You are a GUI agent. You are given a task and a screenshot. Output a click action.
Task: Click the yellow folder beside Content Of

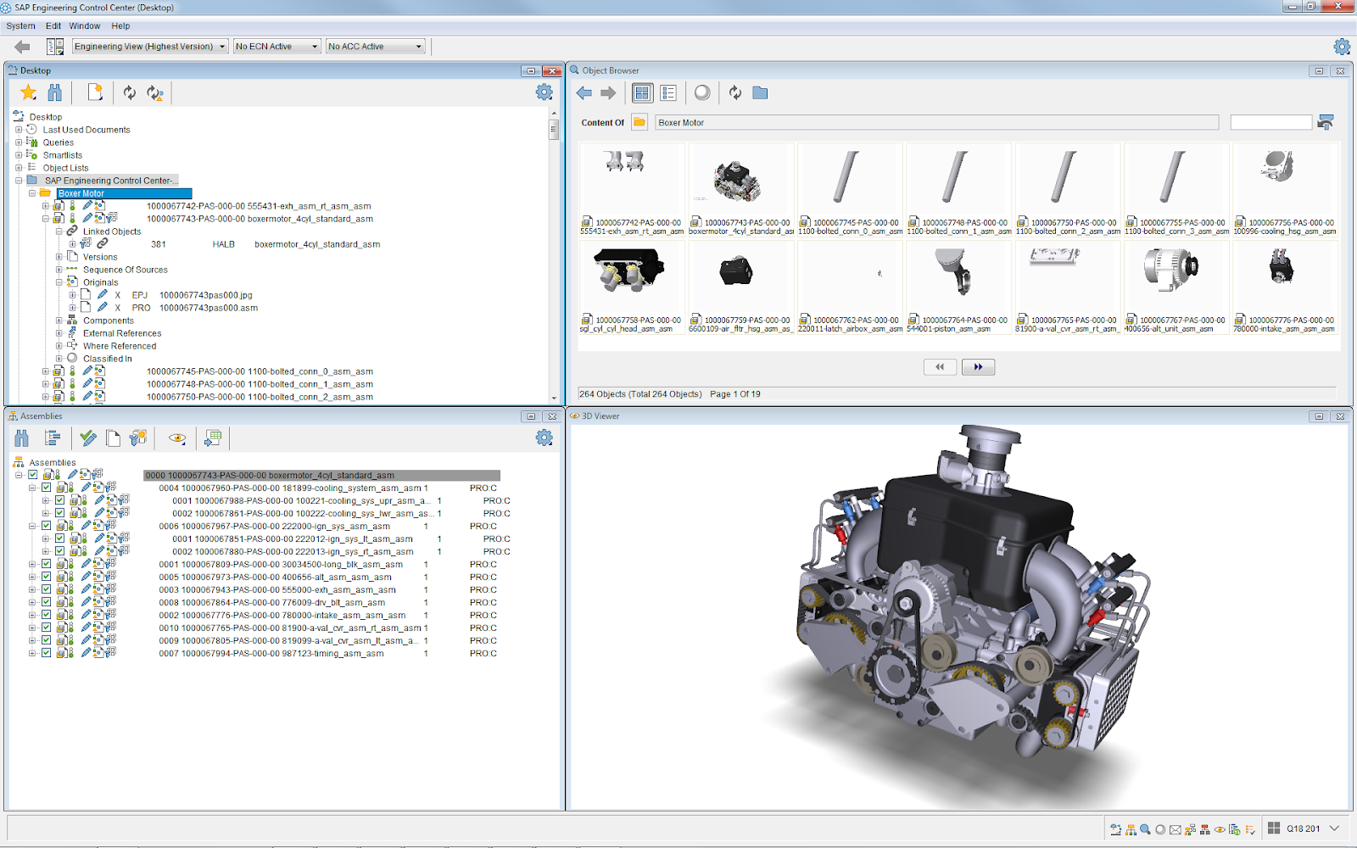coord(639,122)
